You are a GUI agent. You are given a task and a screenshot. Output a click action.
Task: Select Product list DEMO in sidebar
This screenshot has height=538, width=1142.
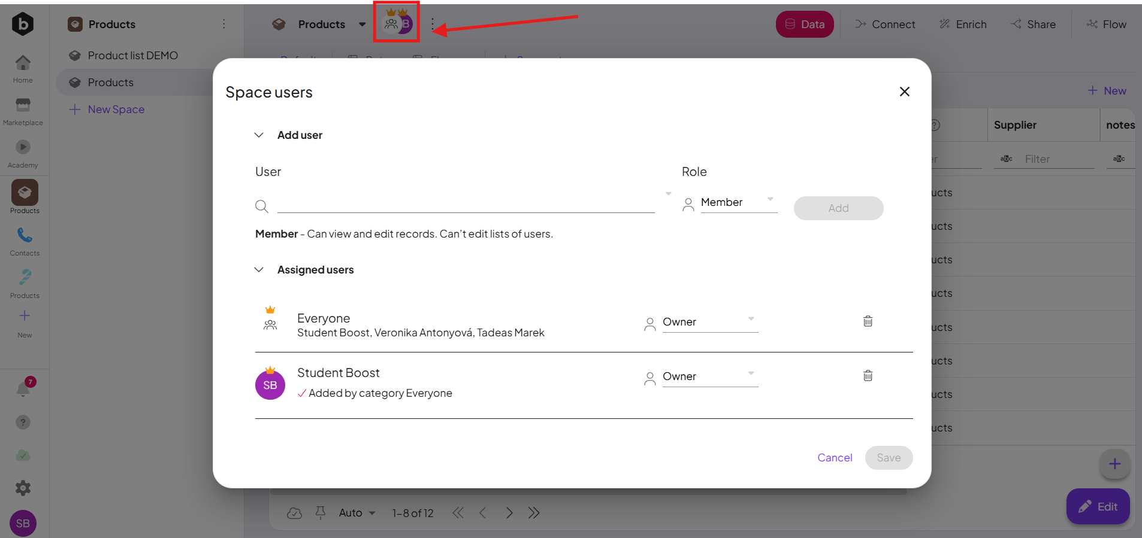coord(132,56)
